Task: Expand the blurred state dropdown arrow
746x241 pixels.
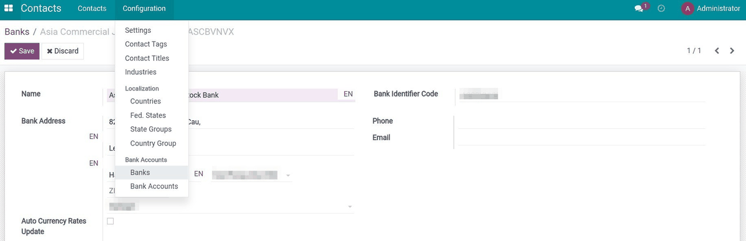Action: [x=288, y=175]
